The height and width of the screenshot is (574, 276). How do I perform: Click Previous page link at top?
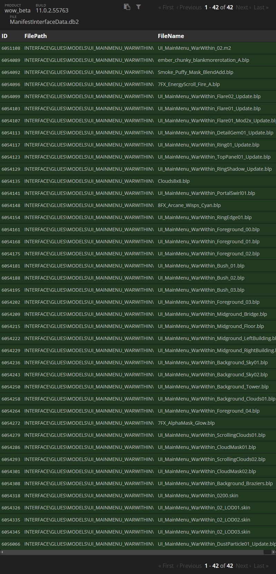[x=189, y=7]
